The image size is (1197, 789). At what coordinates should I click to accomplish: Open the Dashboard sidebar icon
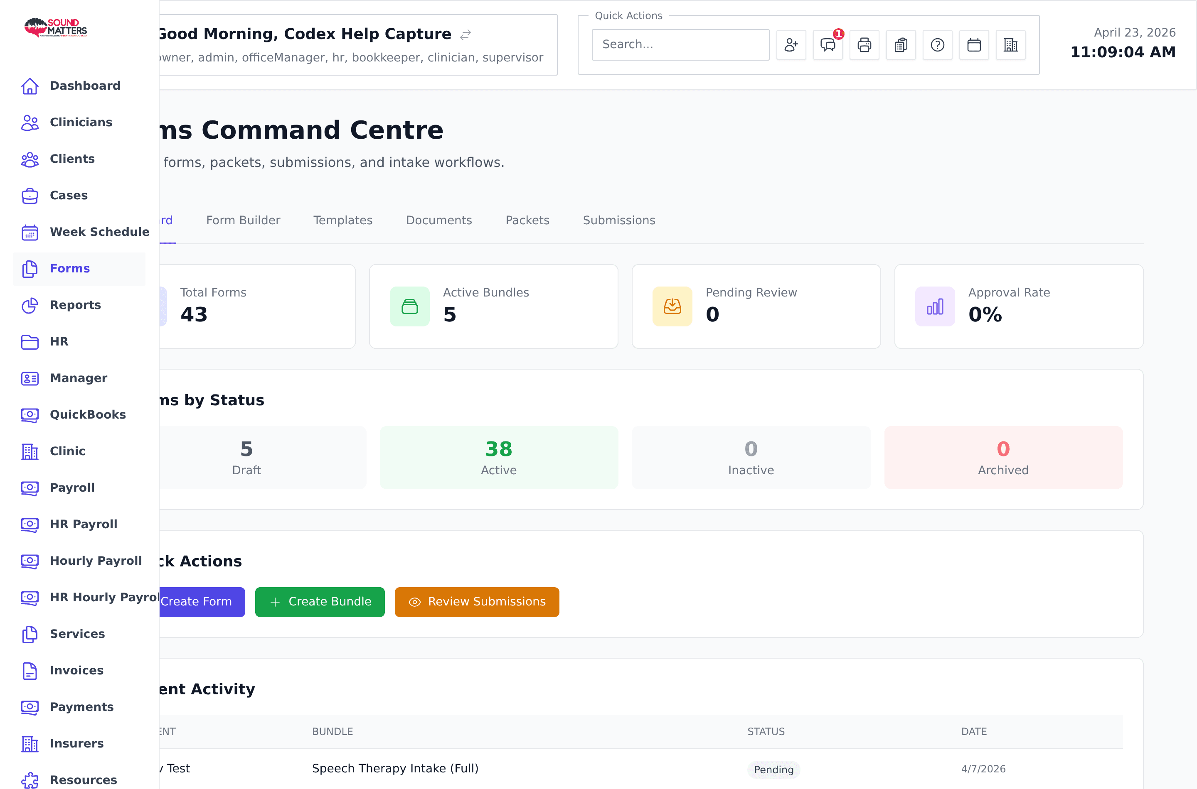point(30,86)
